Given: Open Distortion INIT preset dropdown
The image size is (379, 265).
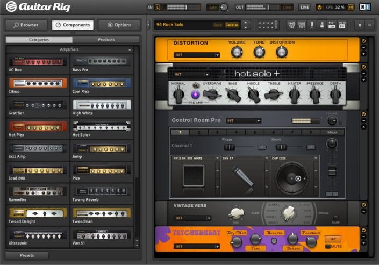Looking at the screenshot, I should click(x=197, y=55).
